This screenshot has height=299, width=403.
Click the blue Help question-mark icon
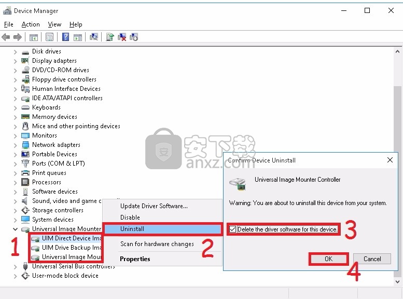(65, 37)
